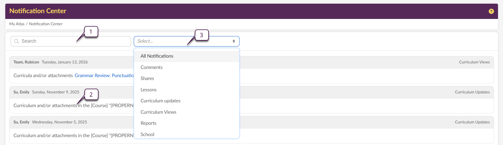Select Curriculum Views in the dropdown
503x145 pixels.
click(x=158, y=112)
